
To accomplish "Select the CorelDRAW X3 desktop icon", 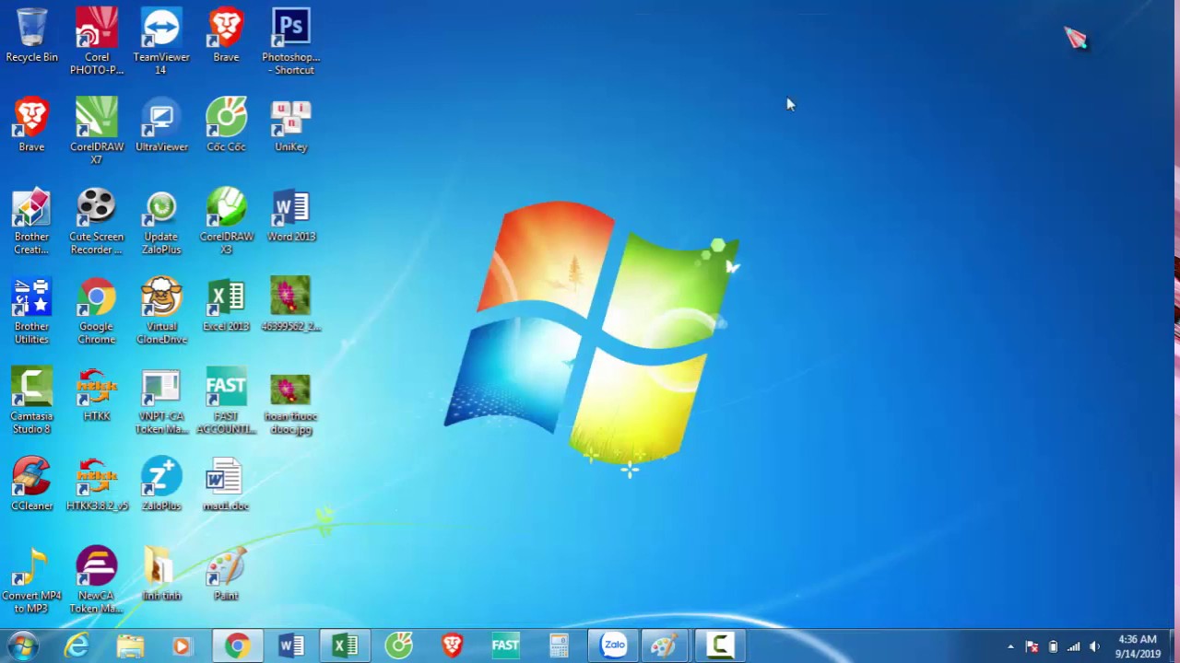I will [226, 221].
